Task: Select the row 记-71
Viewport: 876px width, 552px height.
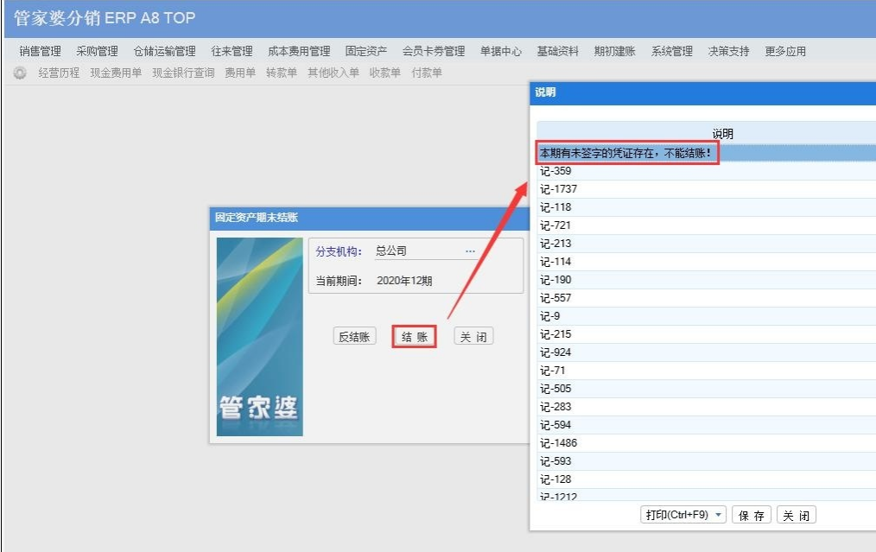Action: point(706,371)
